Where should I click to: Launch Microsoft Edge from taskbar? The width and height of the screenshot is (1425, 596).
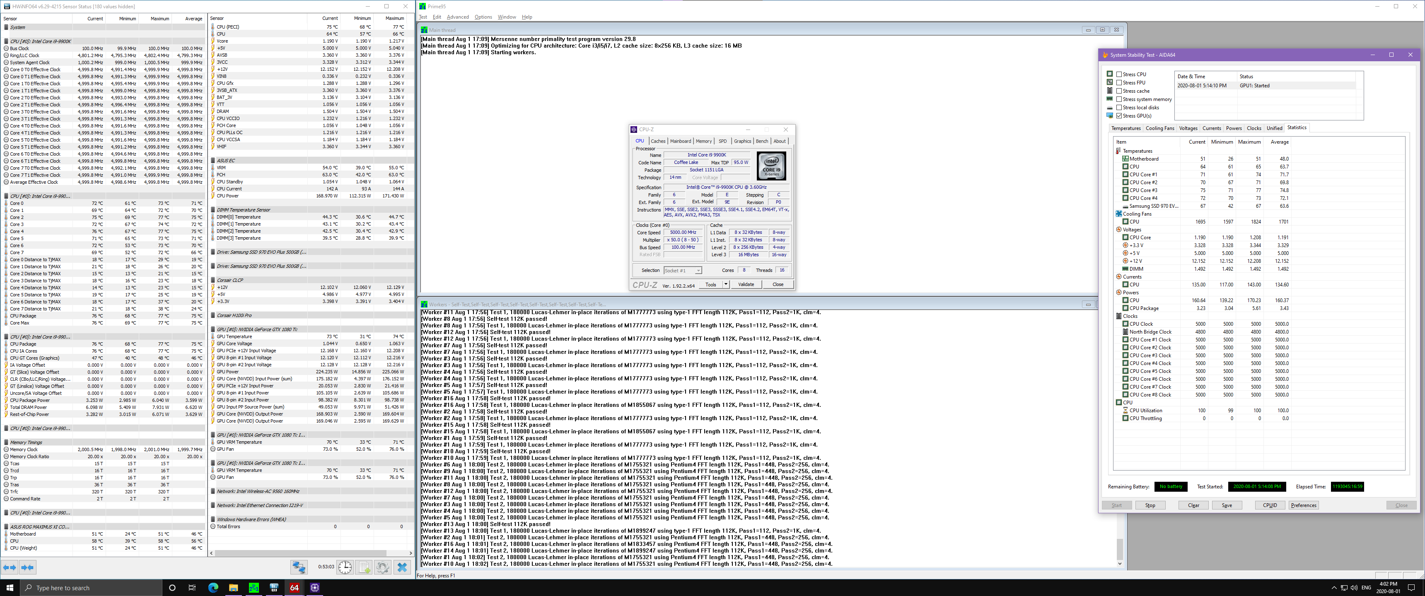point(213,588)
